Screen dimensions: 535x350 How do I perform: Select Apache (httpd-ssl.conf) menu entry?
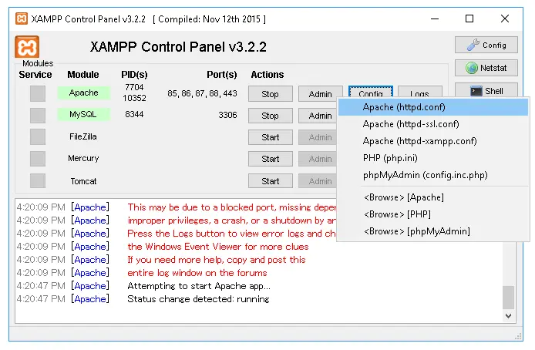point(433,124)
